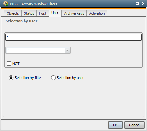
Task: Open the Archive keys tab
Action: click(74, 13)
